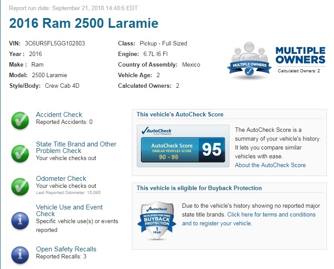Screen dimensions: 334x269
Task: Click blue info icon beside Vehicle Use
Action: pyautogui.click(x=20, y=219)
